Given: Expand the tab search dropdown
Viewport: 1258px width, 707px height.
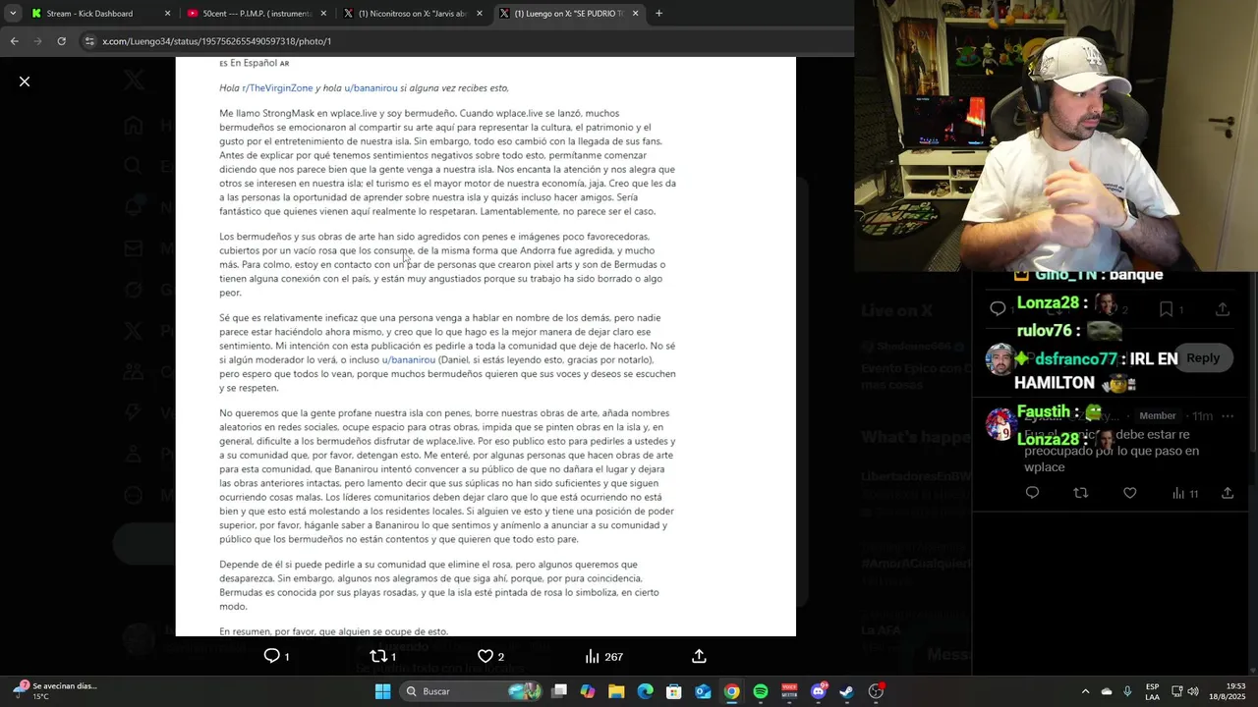Looking at the screenshot, I should pyautogui.click(x=13, y=14).
